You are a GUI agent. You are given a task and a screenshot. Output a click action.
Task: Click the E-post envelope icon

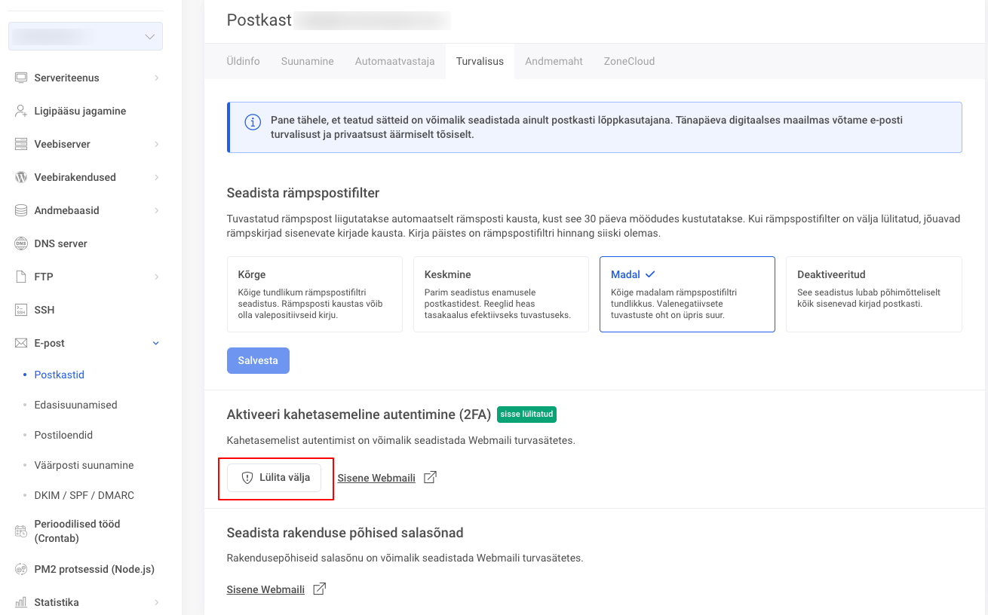click(21, 343)
